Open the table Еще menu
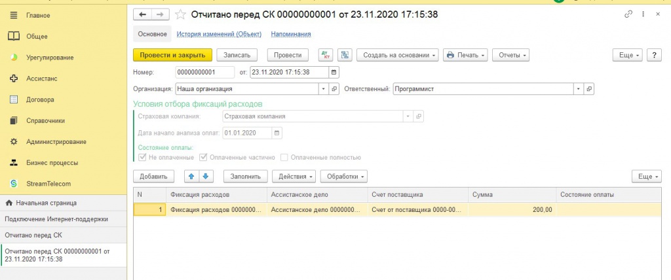 coord(647,176)
